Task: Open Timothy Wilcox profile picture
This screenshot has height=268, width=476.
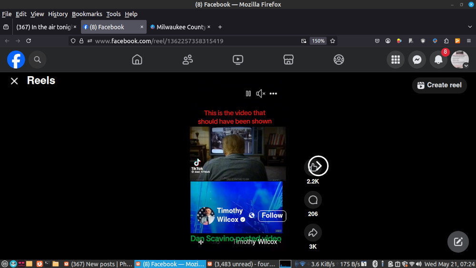Action: (206, 216)
